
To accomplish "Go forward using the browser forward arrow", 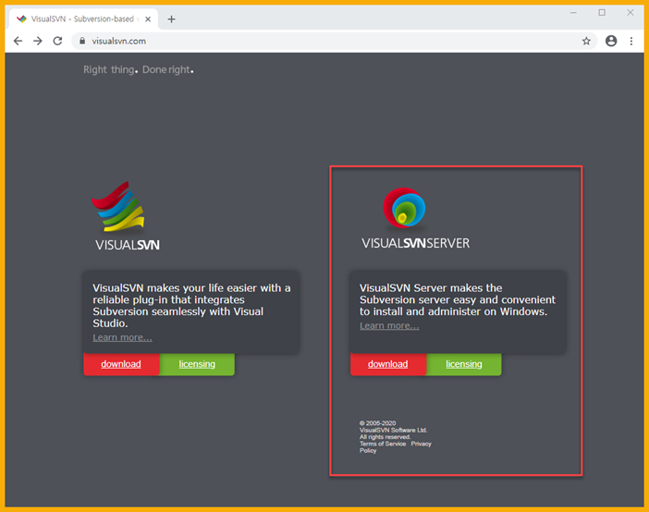I will [38, 41].
